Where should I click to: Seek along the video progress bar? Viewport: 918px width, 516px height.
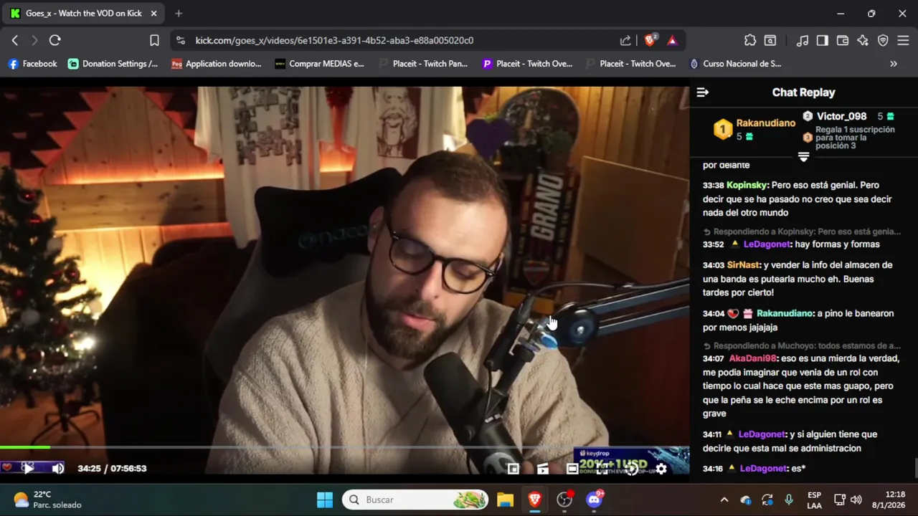click(x=344, y=448)
